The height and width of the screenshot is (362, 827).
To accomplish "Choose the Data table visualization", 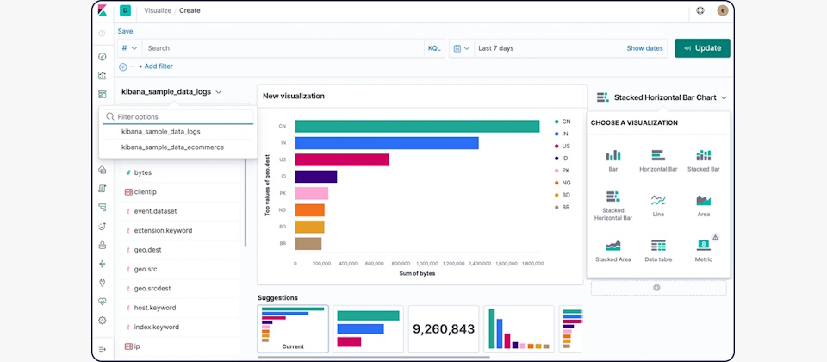I will (658, 251).
